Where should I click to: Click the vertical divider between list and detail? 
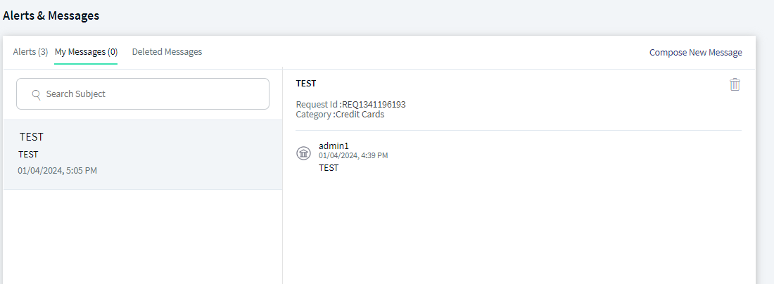(x=282, y=176)
